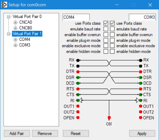Image resolution: width=159 pixels, height=140 pixels.
Task: Uncheck use Ports class for COM4
Action: (106, 23)
